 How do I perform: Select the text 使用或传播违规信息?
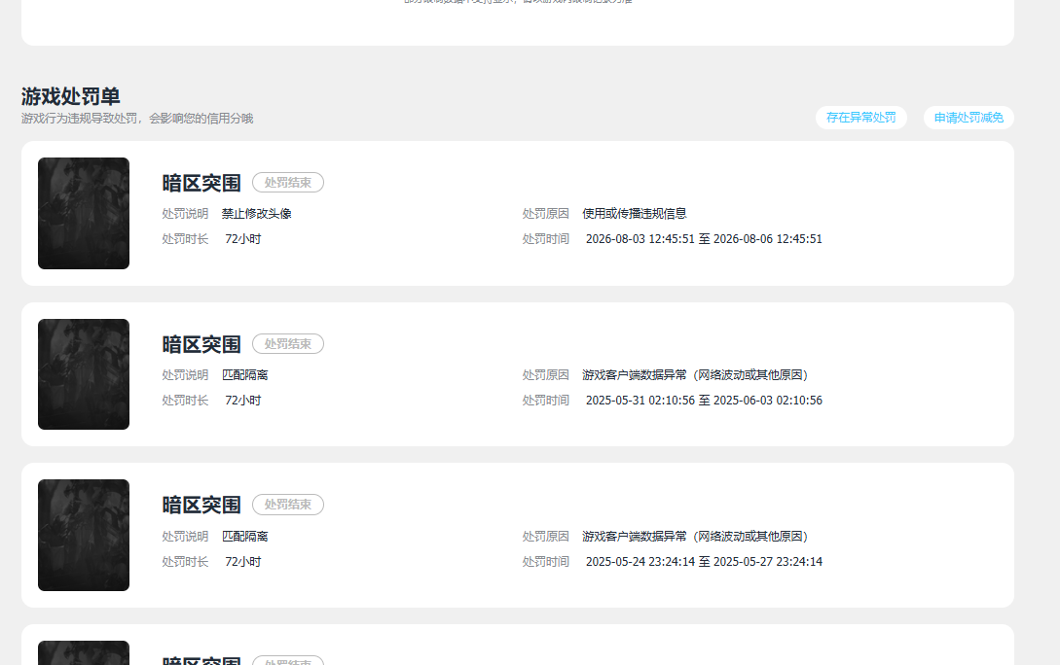(x=634, y=213)
